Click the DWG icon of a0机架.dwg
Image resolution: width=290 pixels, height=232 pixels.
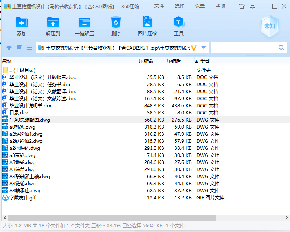(x=5, y=127)
